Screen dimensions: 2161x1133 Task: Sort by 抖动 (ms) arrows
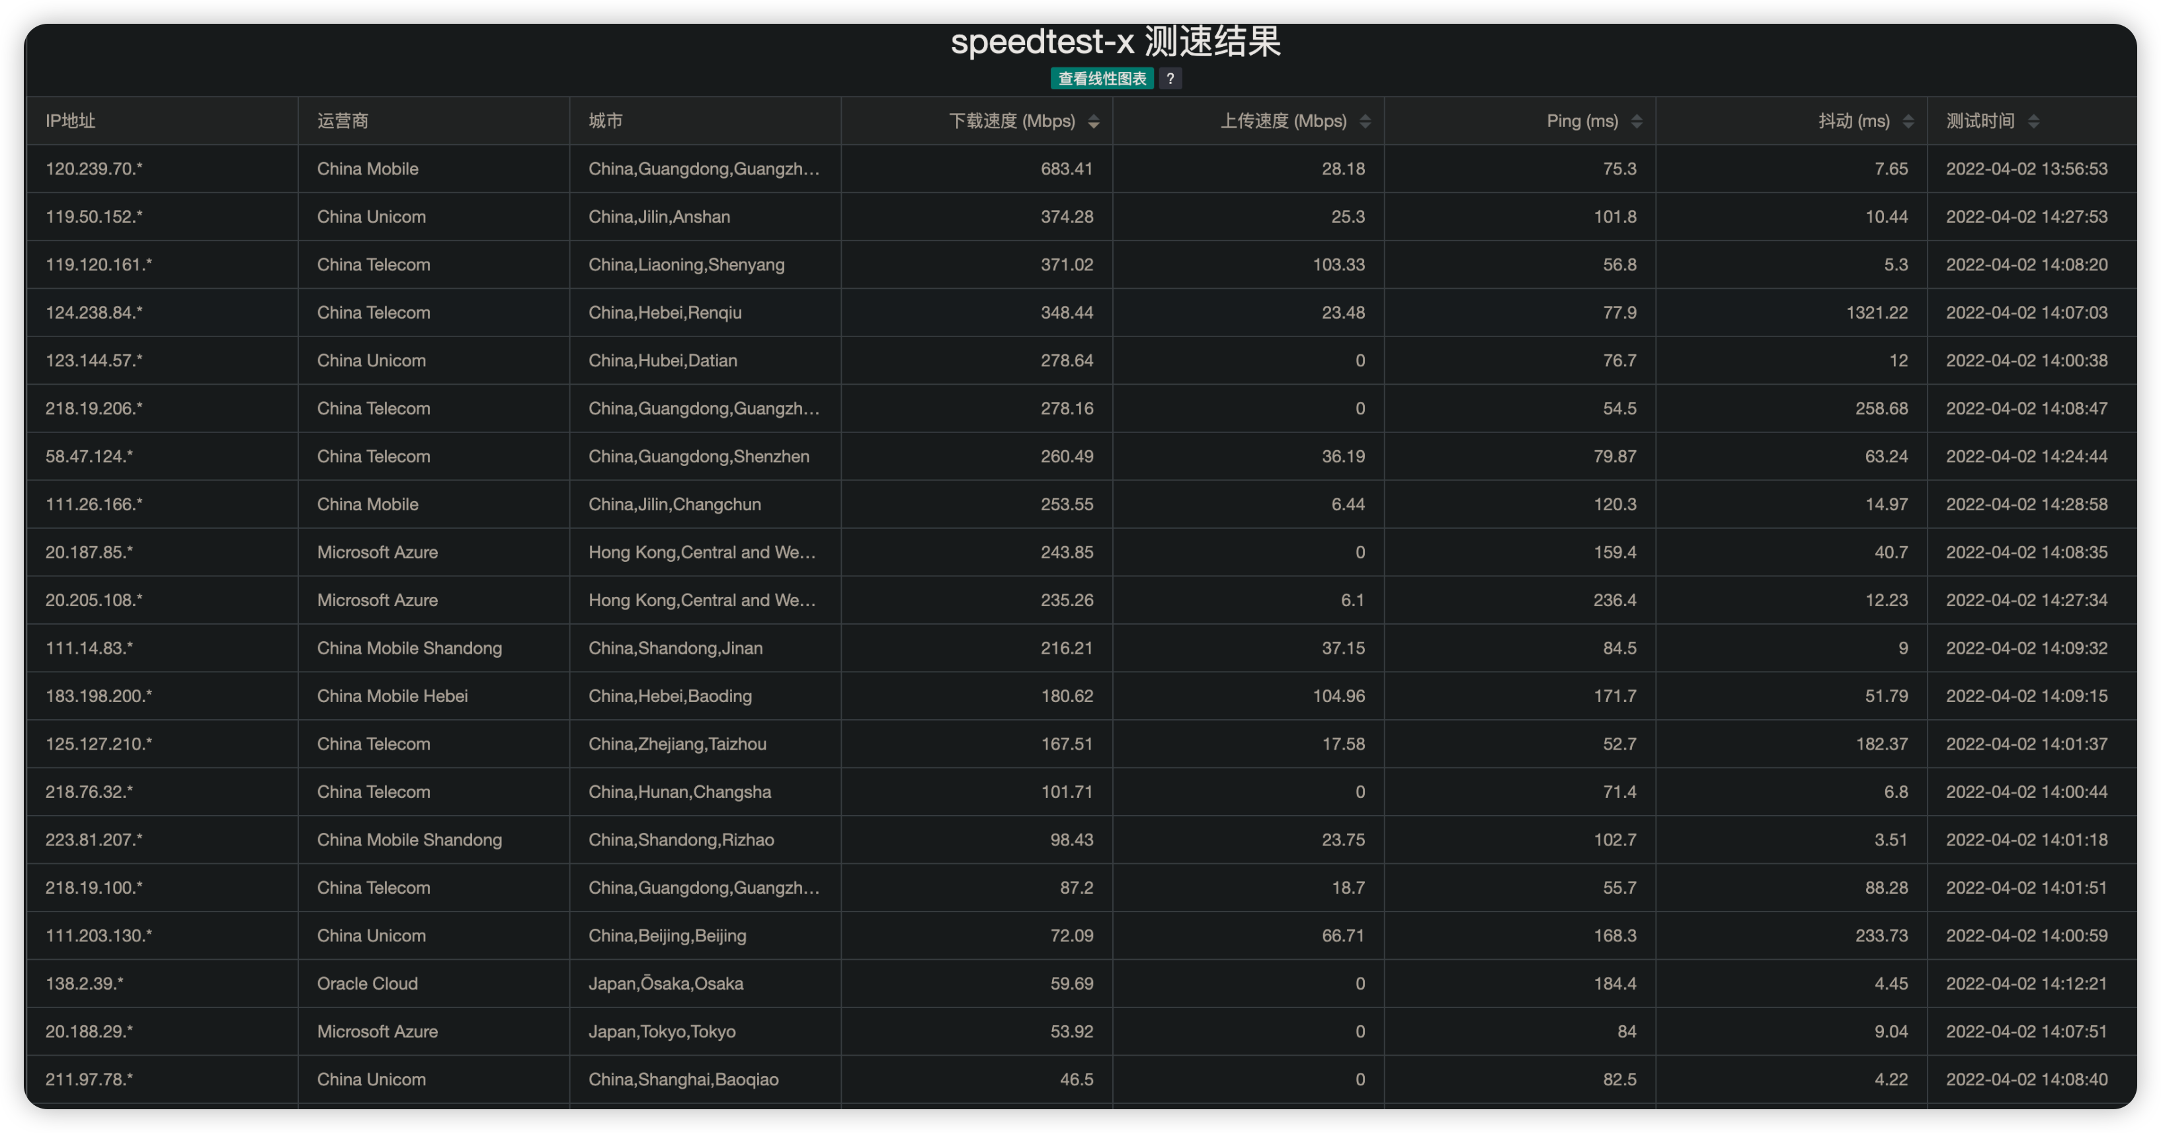point(1908,122)
